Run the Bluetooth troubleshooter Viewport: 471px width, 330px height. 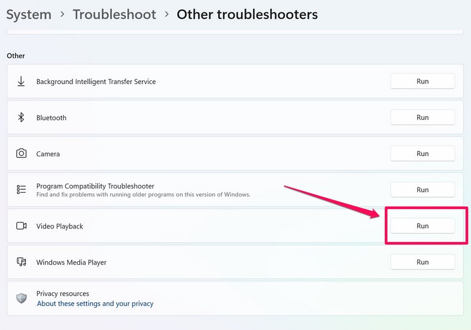coord(422,117)
